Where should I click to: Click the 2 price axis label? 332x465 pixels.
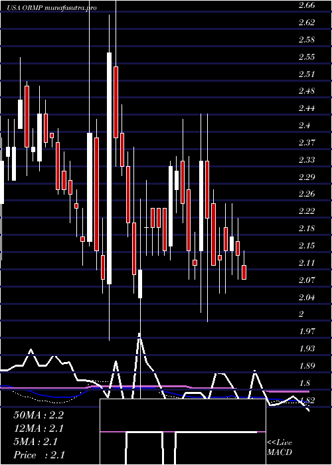click(301, 314)
